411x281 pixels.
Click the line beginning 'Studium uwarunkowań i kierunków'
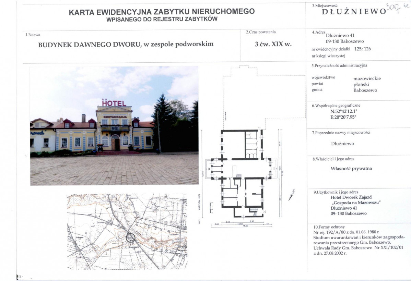(359, 237)
